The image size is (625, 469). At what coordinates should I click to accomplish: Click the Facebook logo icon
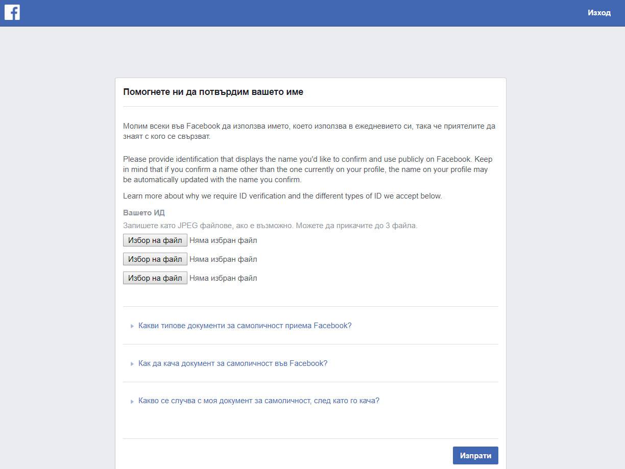12,12
